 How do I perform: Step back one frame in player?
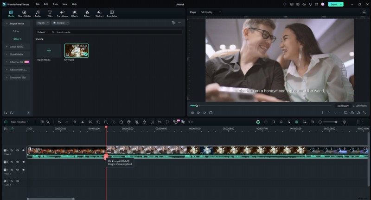[x=192, y=113]
